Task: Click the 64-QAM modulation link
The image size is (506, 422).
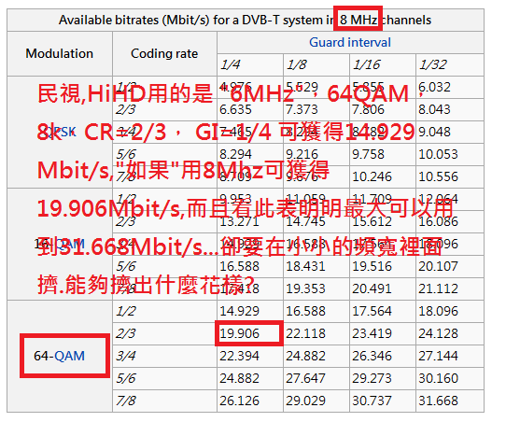Action: (x=69, y=356)
